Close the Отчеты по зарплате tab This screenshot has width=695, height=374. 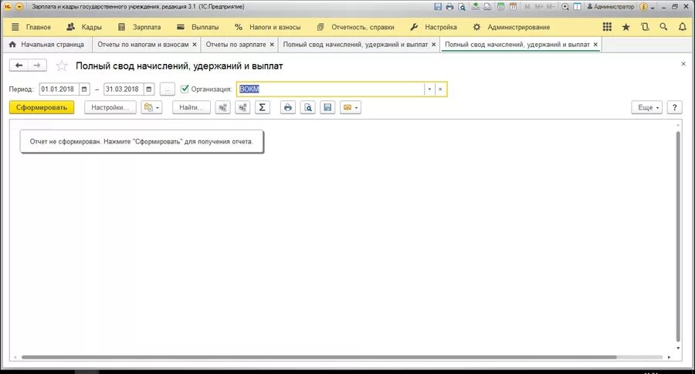(272, 45)
